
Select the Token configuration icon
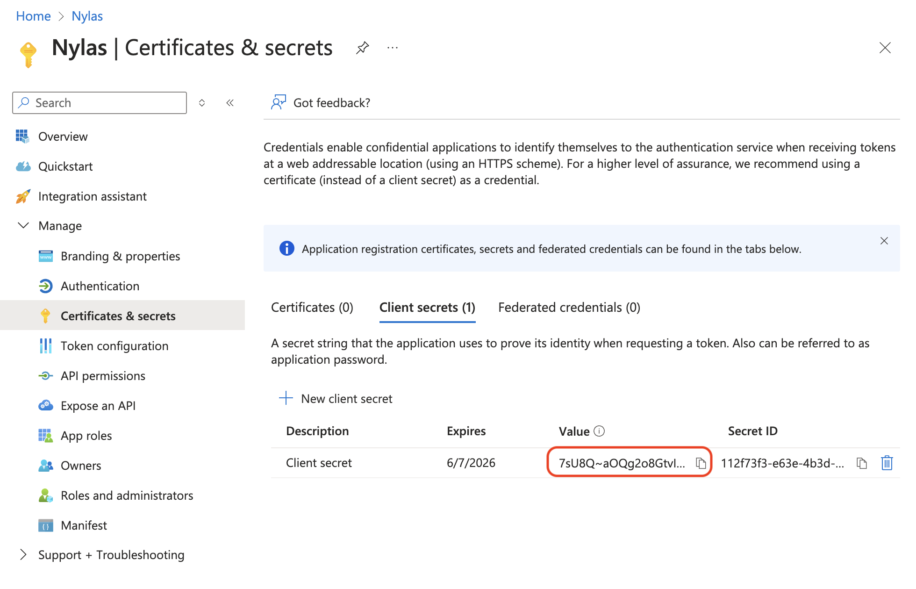(46, 346)
